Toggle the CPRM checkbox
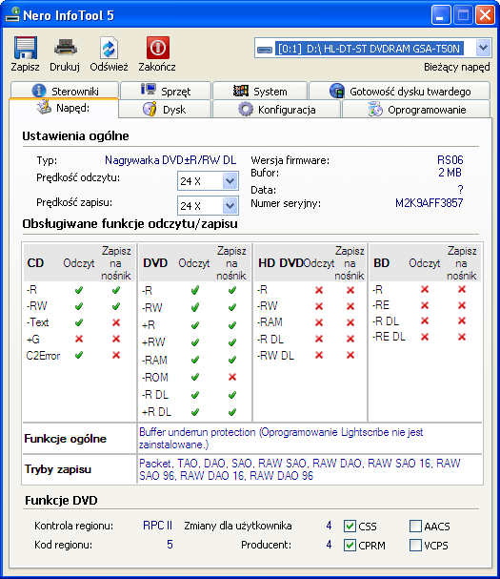The height and width of the screenshot is (579, 500). pos(350,545)
